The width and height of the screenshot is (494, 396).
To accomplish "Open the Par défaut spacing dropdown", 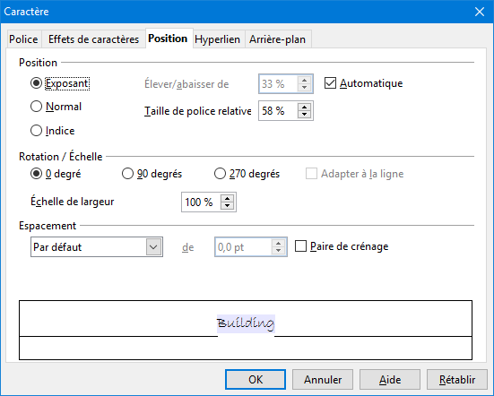I will point(97,247).
